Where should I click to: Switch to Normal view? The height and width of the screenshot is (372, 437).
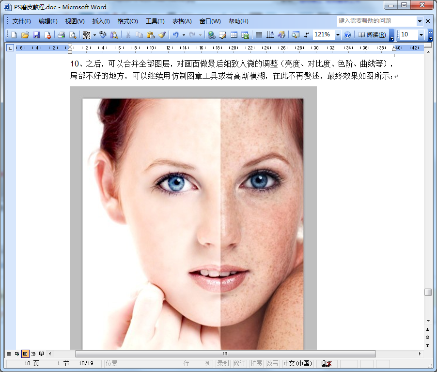click(x=9, y=354)
